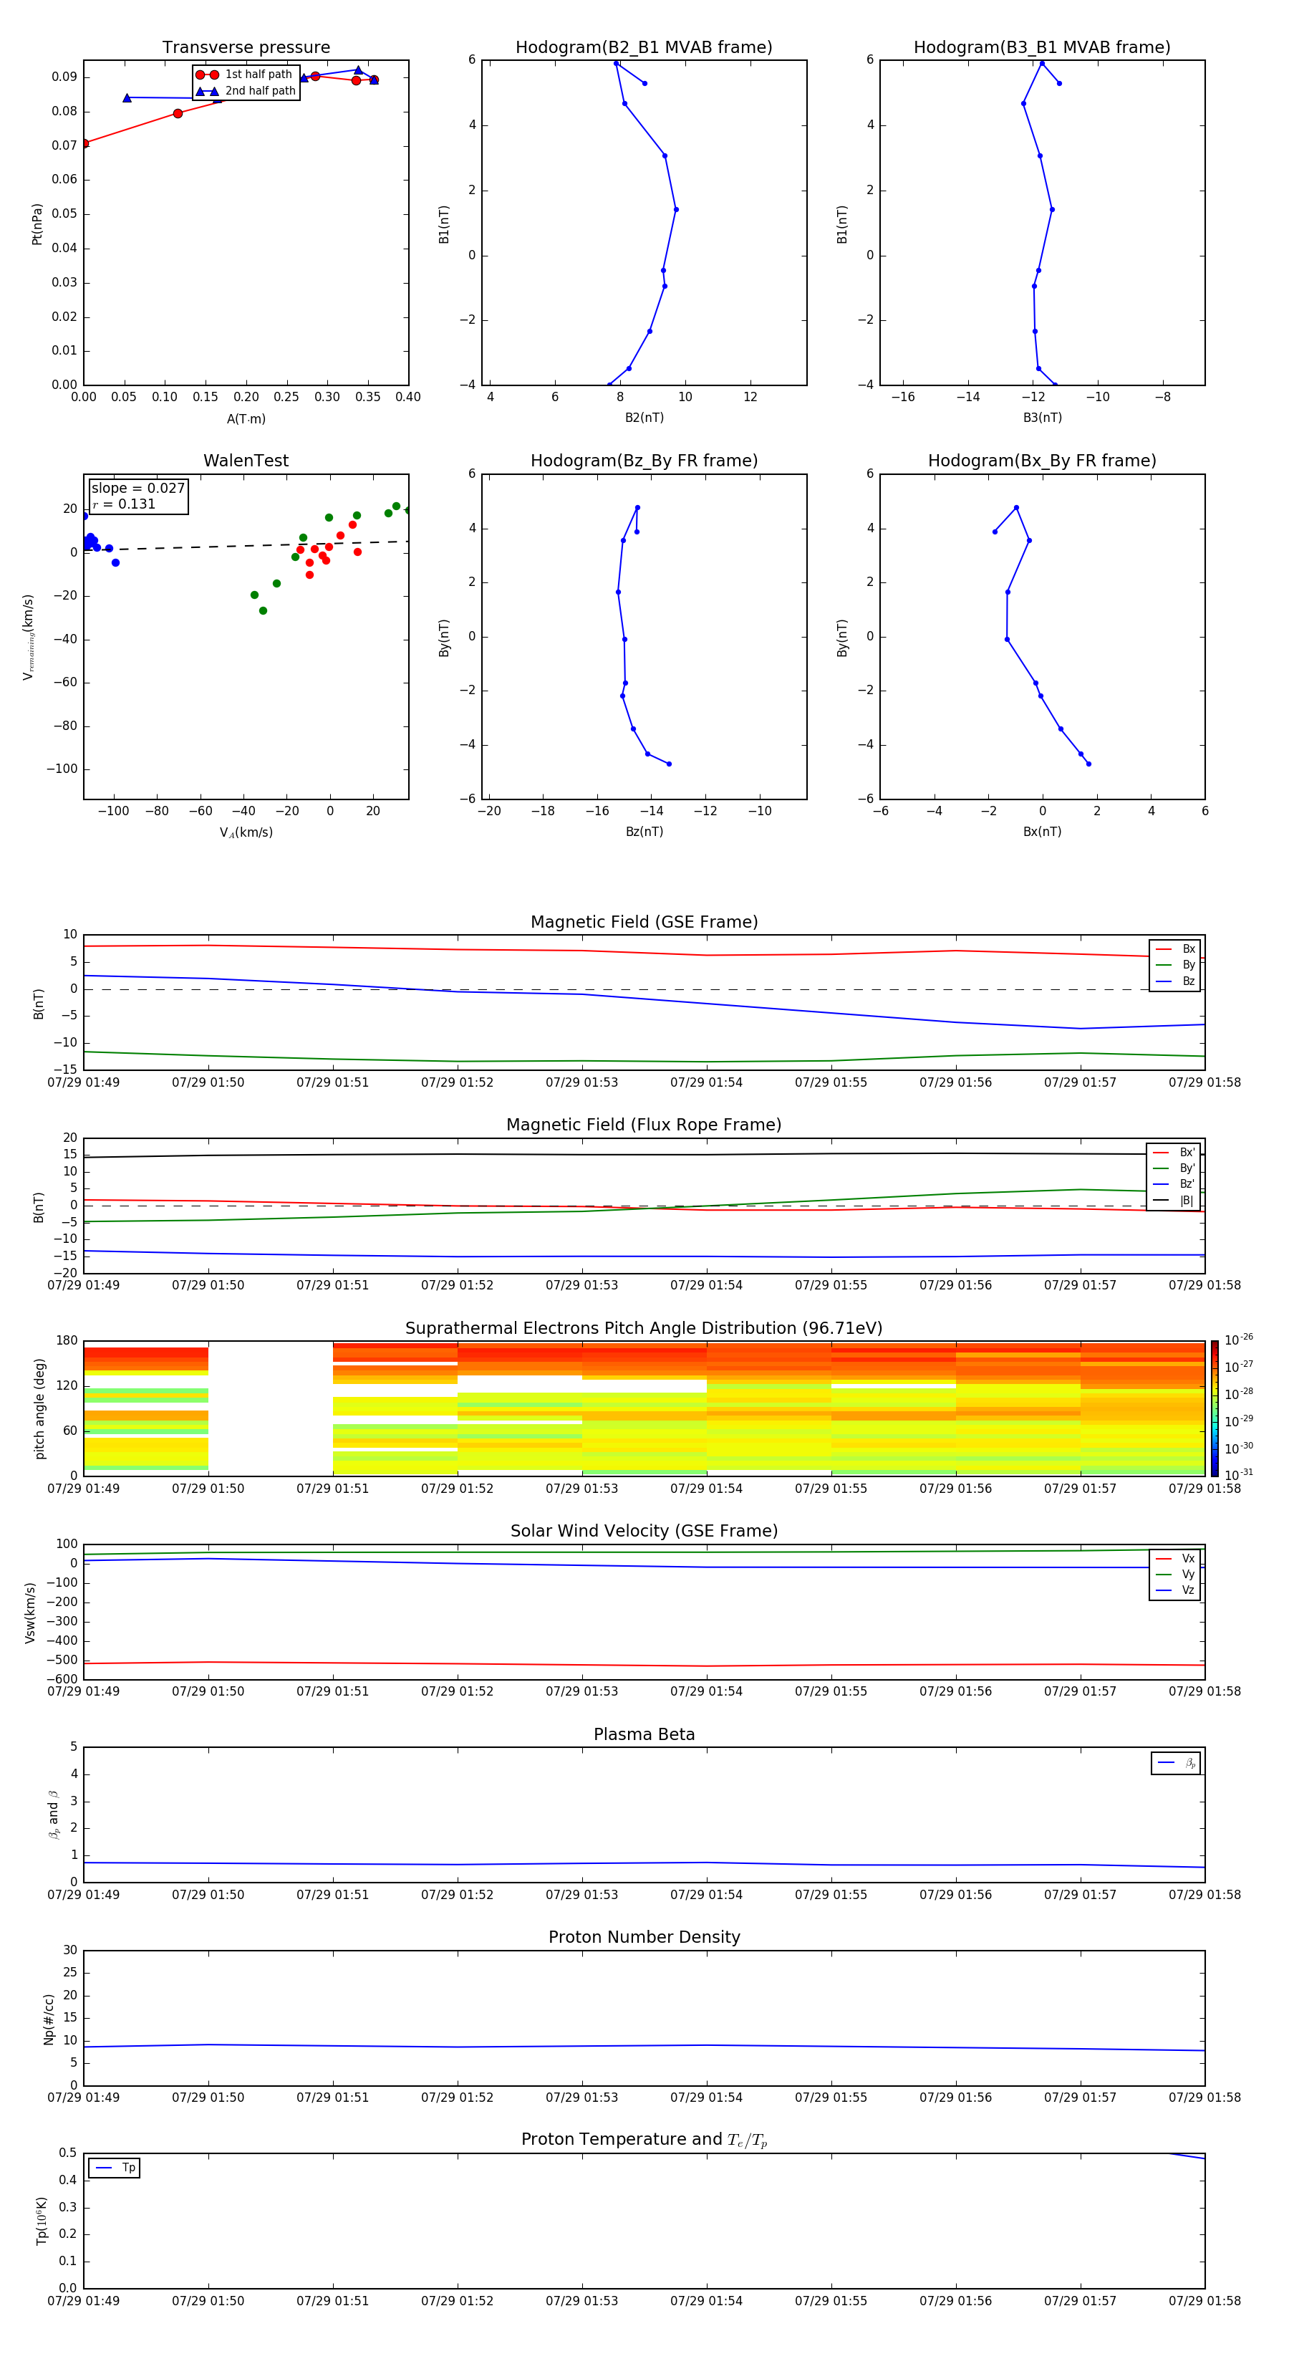Click the "B2(nT)" x-axis label
Viewport: 1289px width, 2364px height.
tap(644, 418)
